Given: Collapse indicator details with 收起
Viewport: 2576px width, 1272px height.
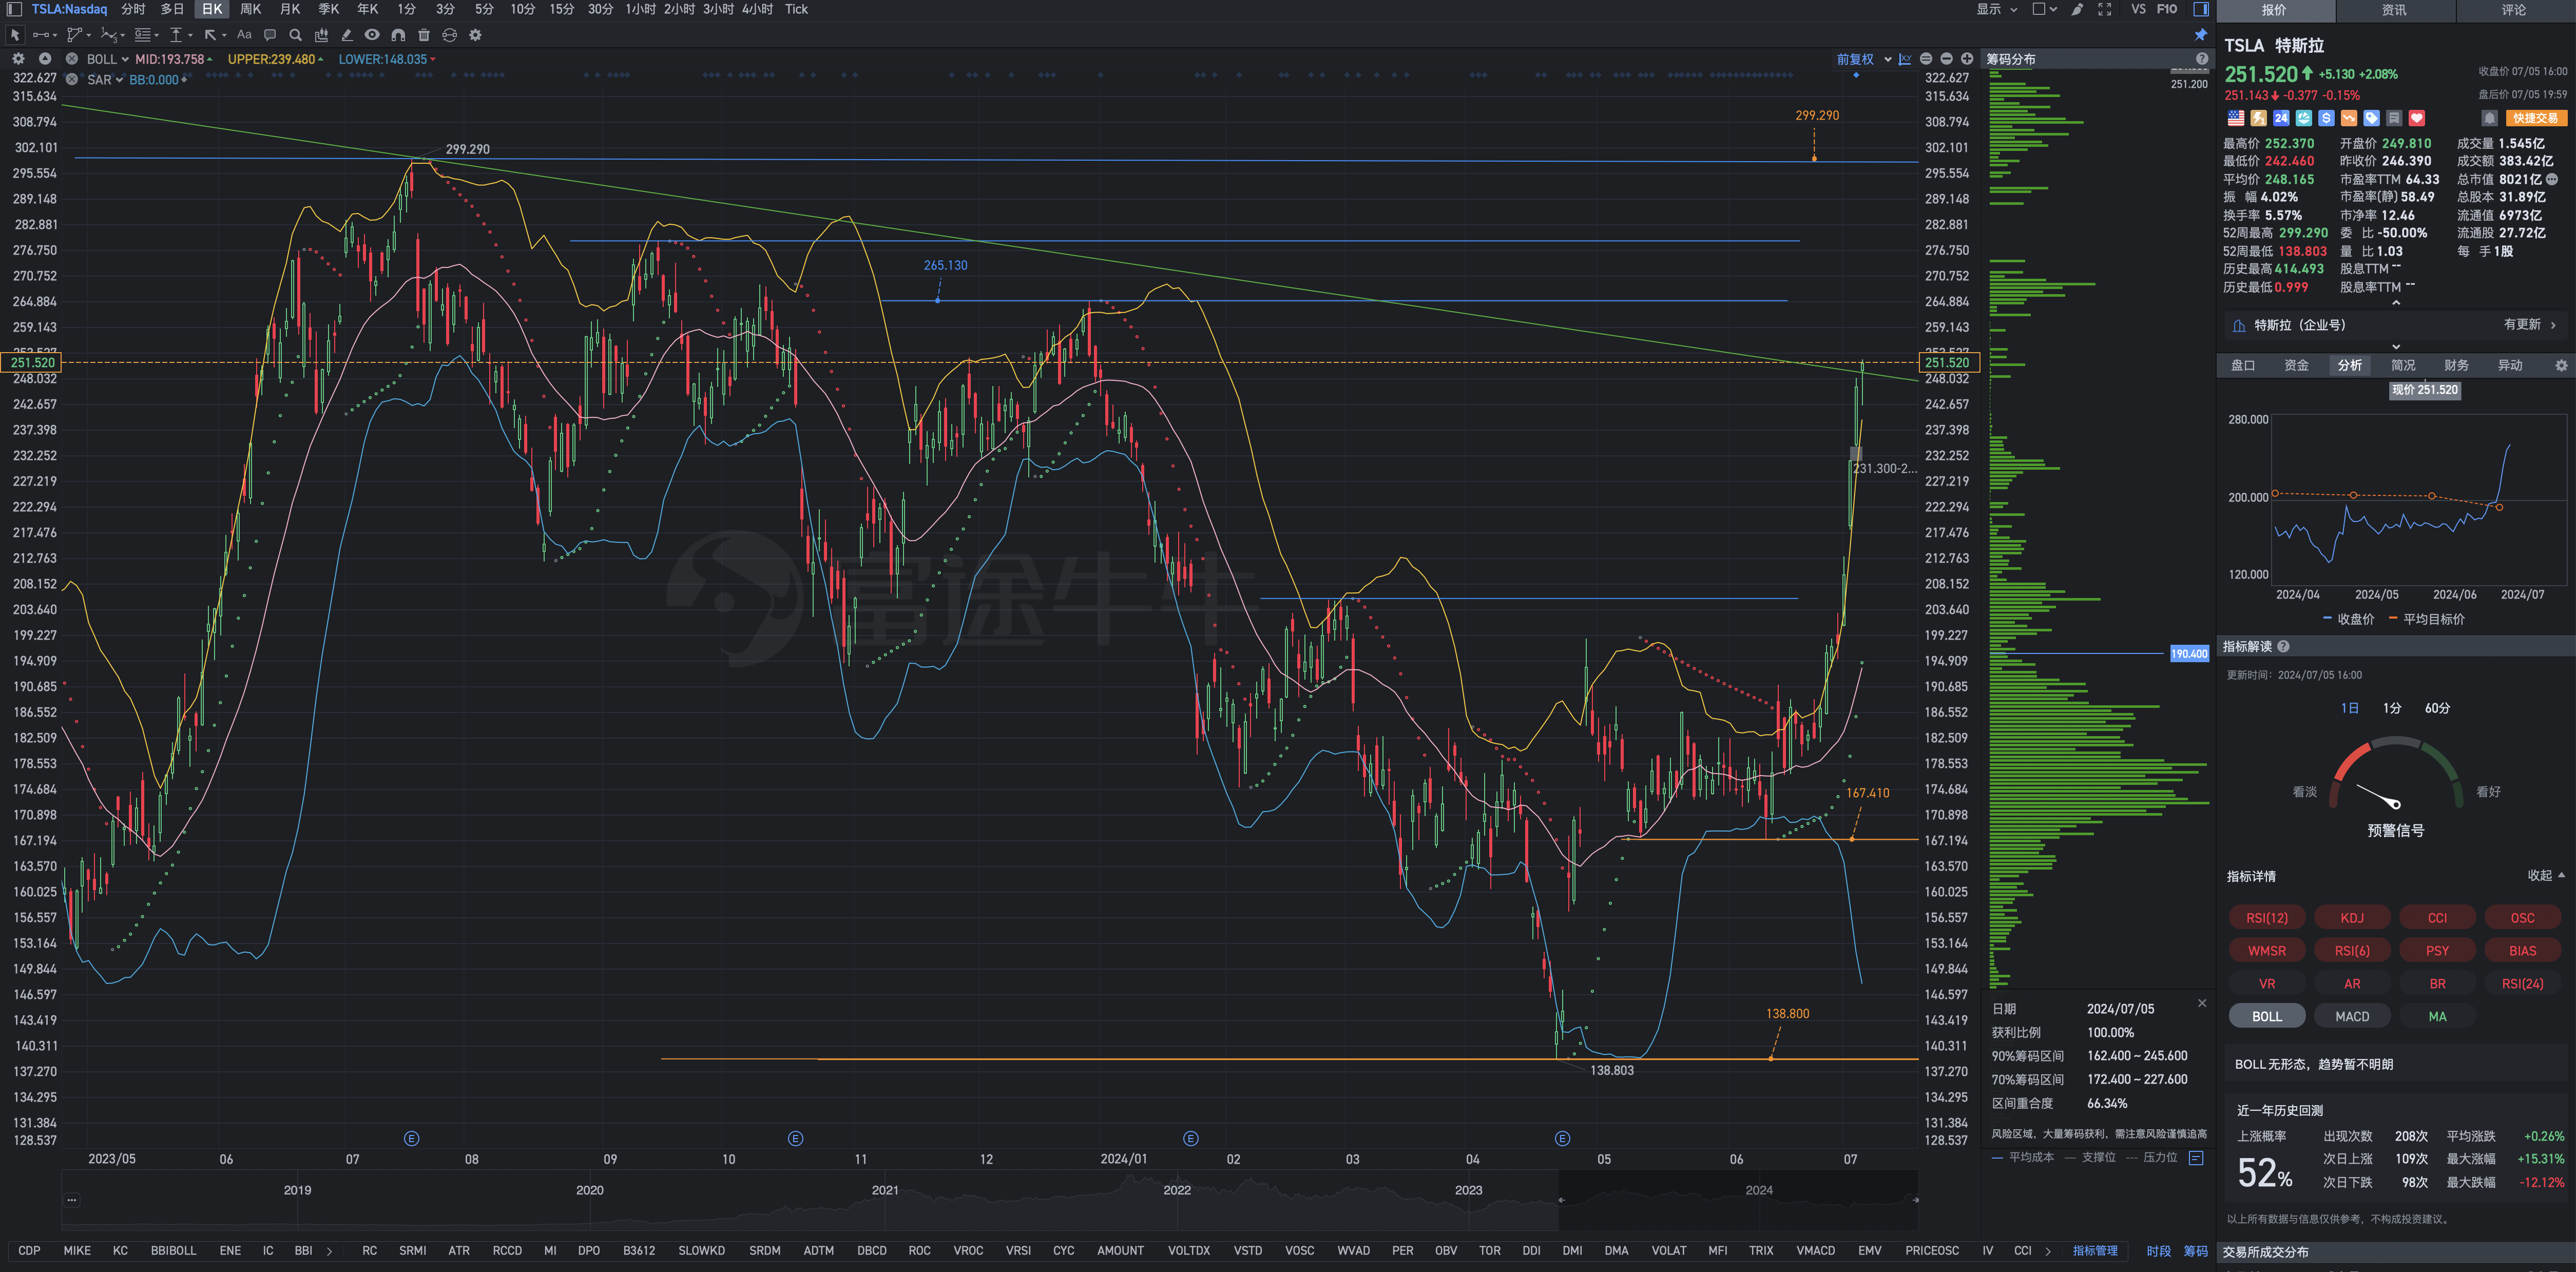Looking at the screenshot, I should coord(2546,875).
